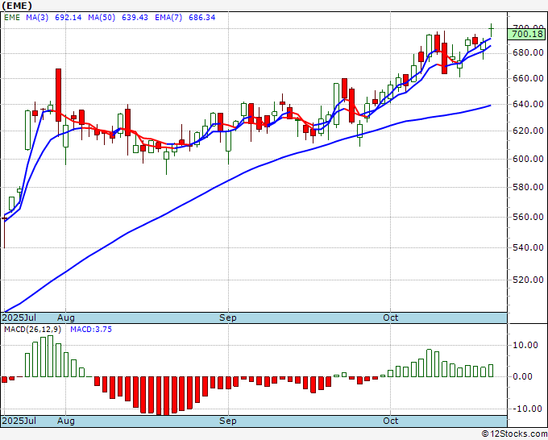
Task: Click the 660.00 price axis label
Action: [528, 78]
